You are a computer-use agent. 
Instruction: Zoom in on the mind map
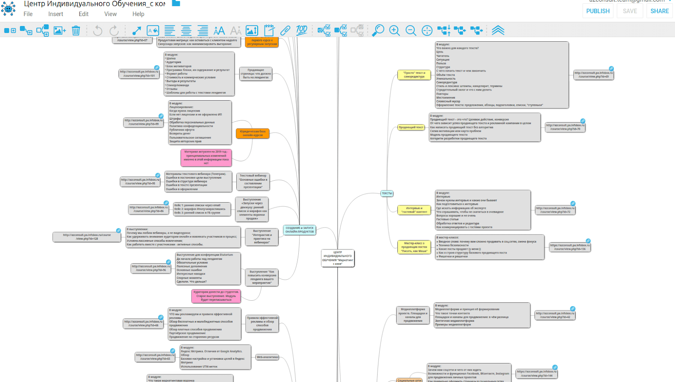tap(394, 31)
